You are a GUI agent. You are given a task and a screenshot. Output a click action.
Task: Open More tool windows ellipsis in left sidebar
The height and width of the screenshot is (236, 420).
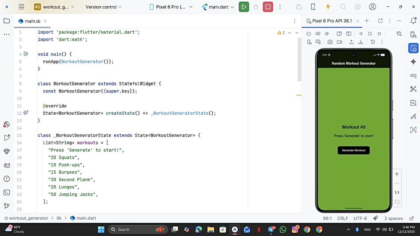pyautogui.click(x=7, y=34)
